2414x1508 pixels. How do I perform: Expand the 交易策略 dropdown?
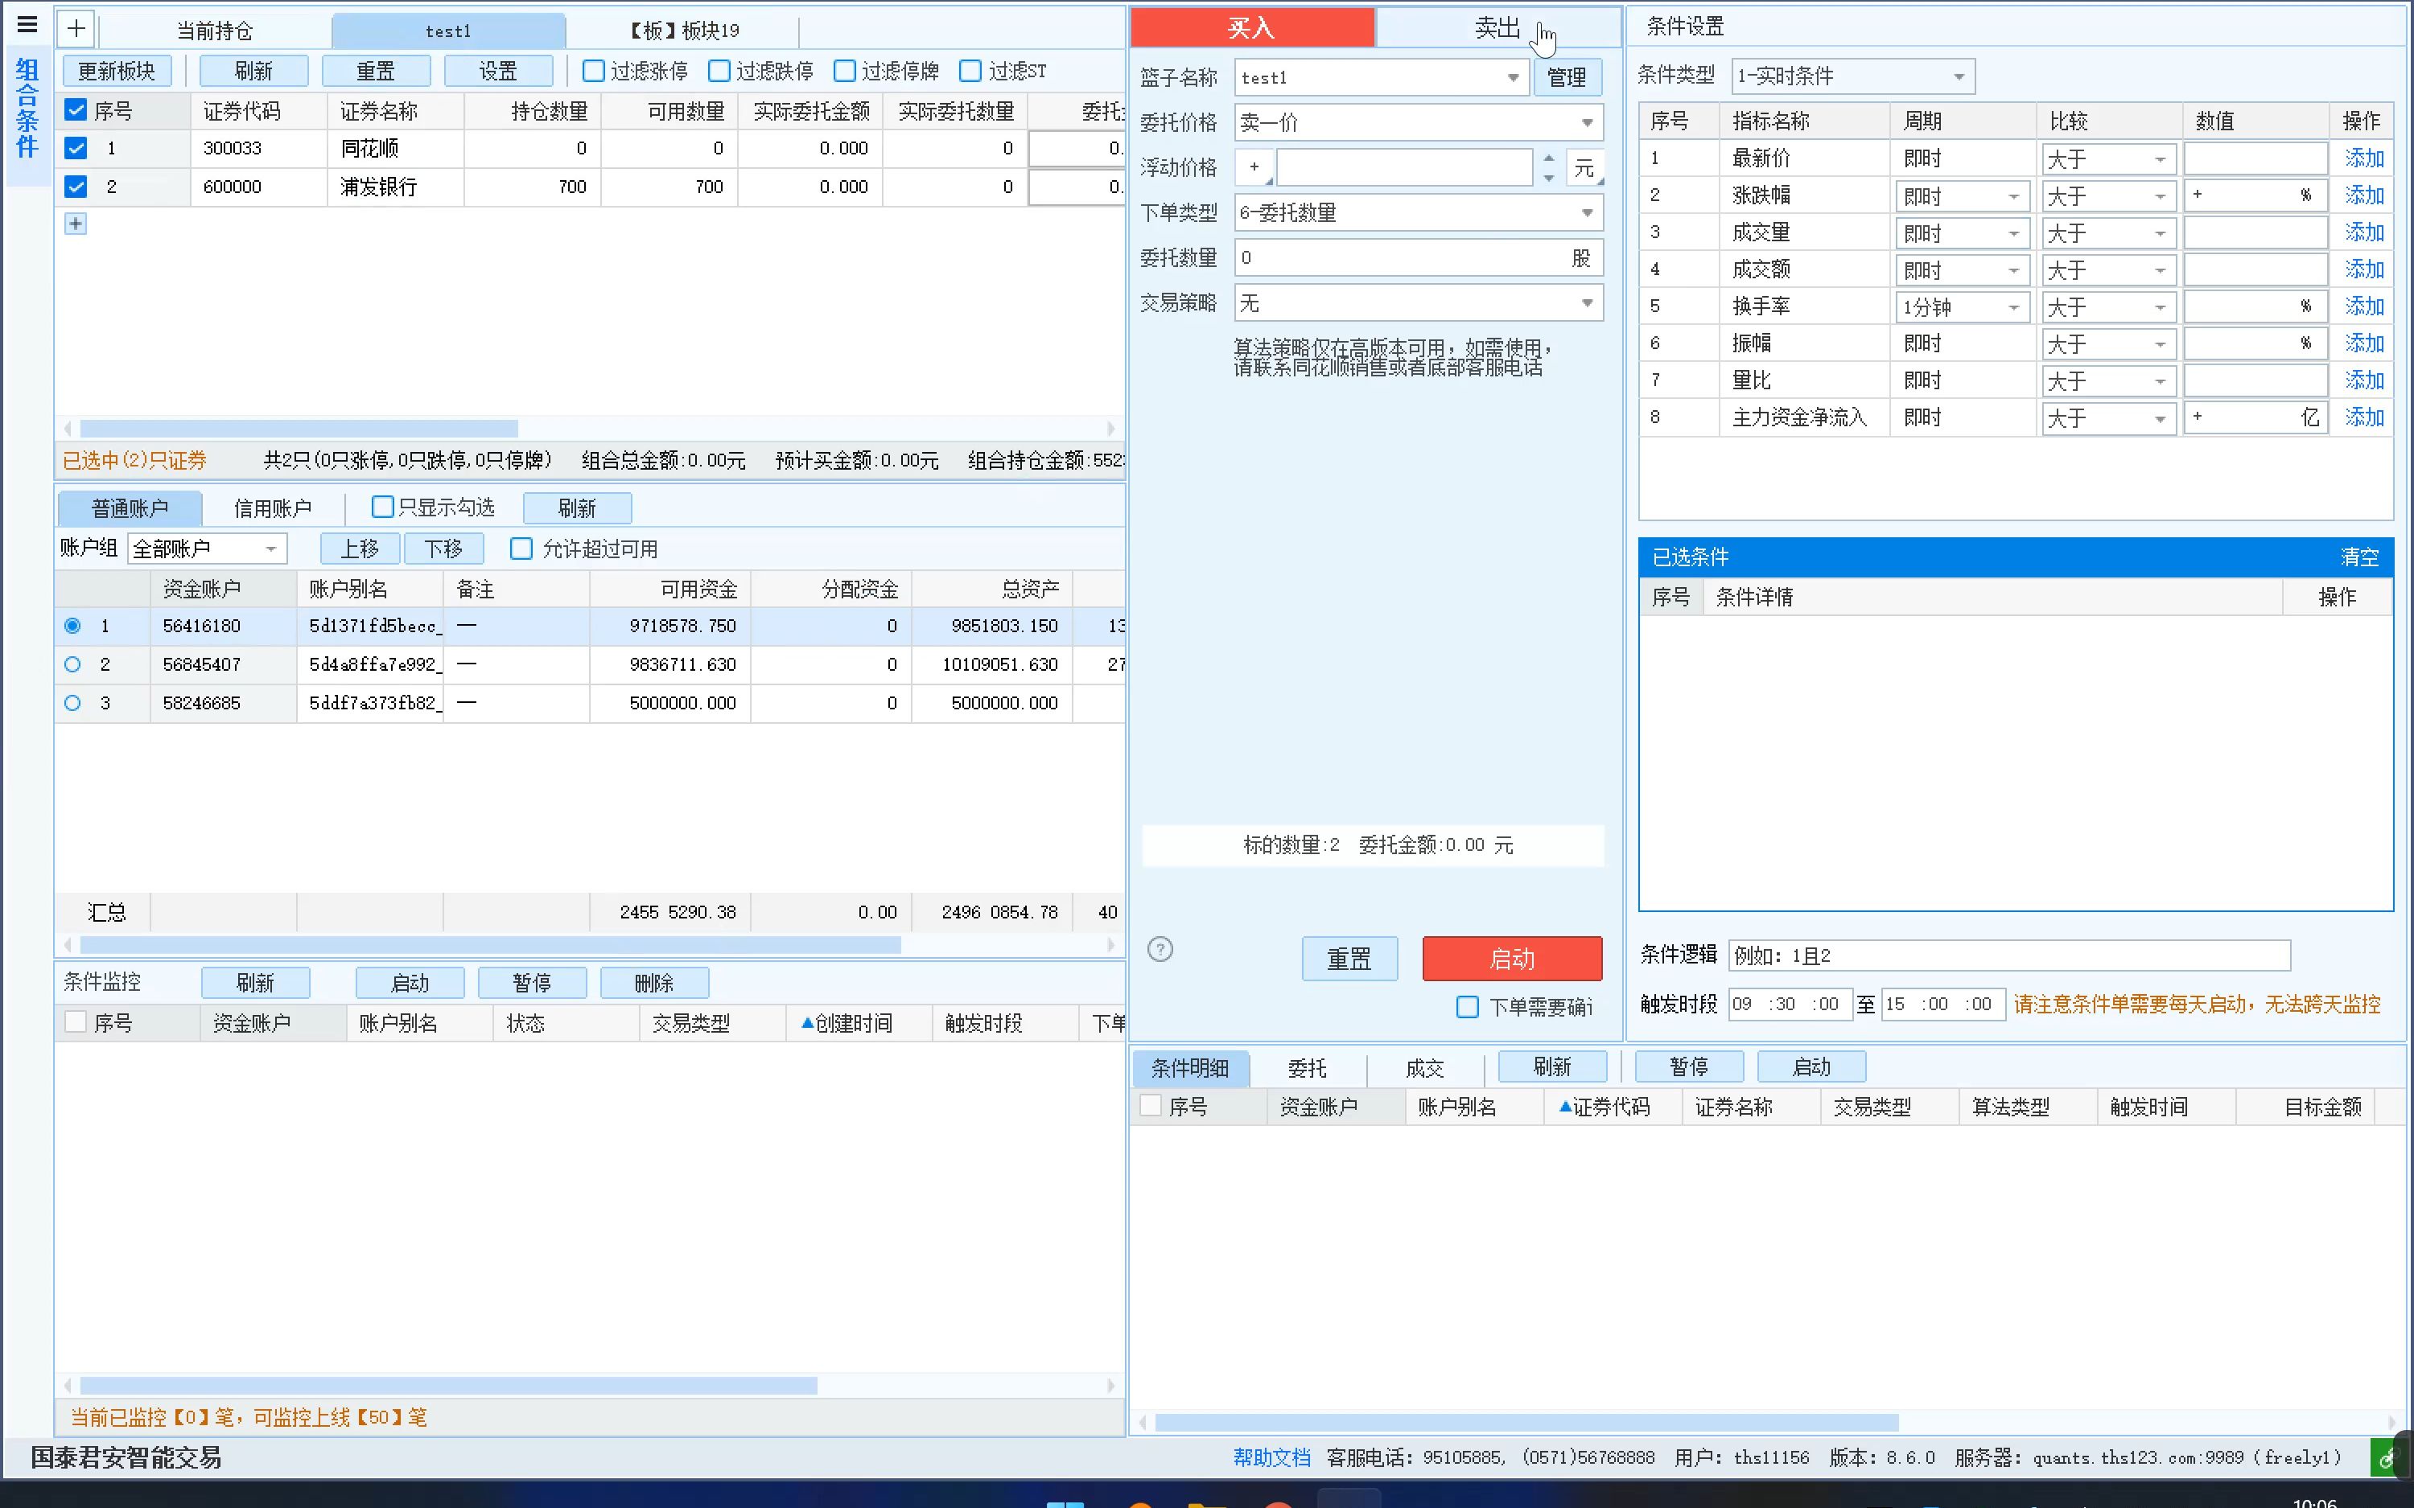(1419, 303)
